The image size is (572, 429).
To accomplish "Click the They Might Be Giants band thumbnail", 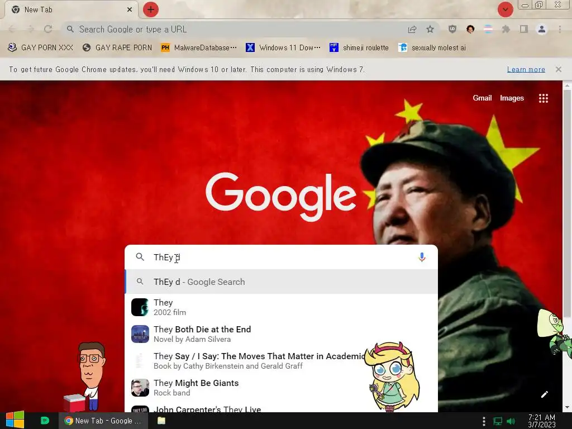I will tap(140, 388).
